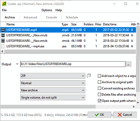The width and height of the screenshot is (140, 121).
Task: Select the LISTOFFREEWARE-__New.rmvb row
Action: tap(68, 41)
